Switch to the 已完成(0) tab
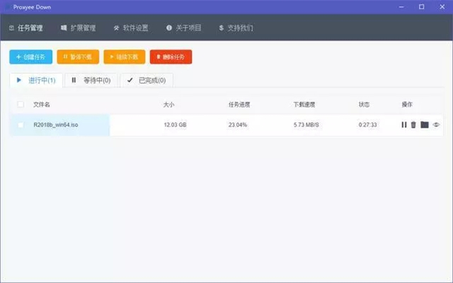Viewport: 453px width, 283px height. coord(146,80)
